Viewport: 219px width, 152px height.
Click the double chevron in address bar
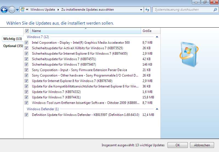click(27, 10)
